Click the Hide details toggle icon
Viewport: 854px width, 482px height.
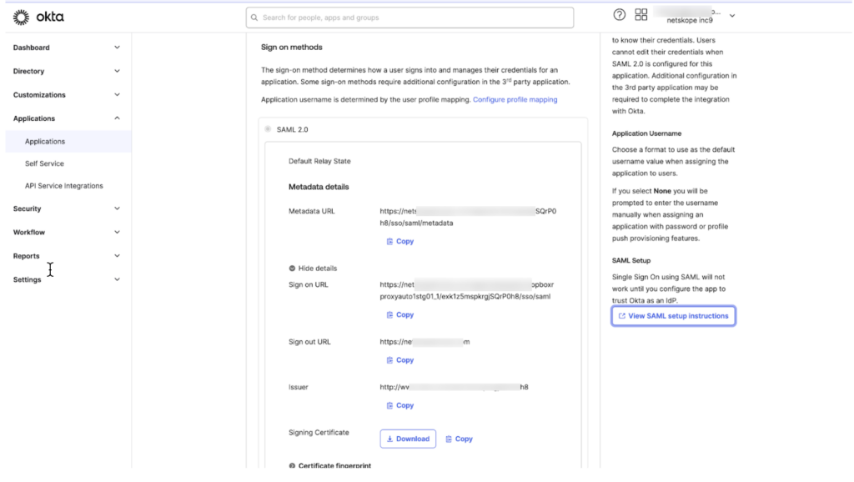tap(292, 269)
